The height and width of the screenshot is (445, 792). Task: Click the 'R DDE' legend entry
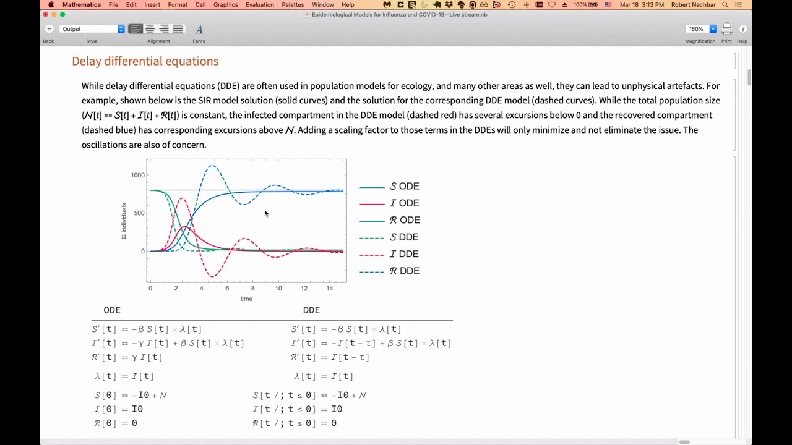[390, 271]
